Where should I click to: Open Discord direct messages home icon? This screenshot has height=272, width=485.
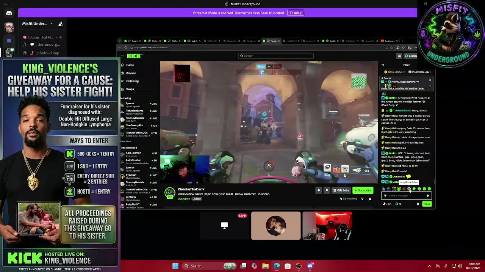pos(9,13)
